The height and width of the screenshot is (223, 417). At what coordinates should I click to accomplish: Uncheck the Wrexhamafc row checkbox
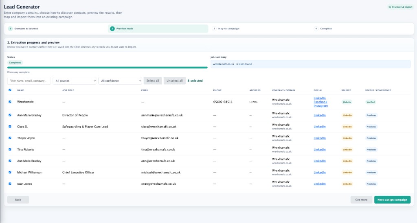point(10,102)
